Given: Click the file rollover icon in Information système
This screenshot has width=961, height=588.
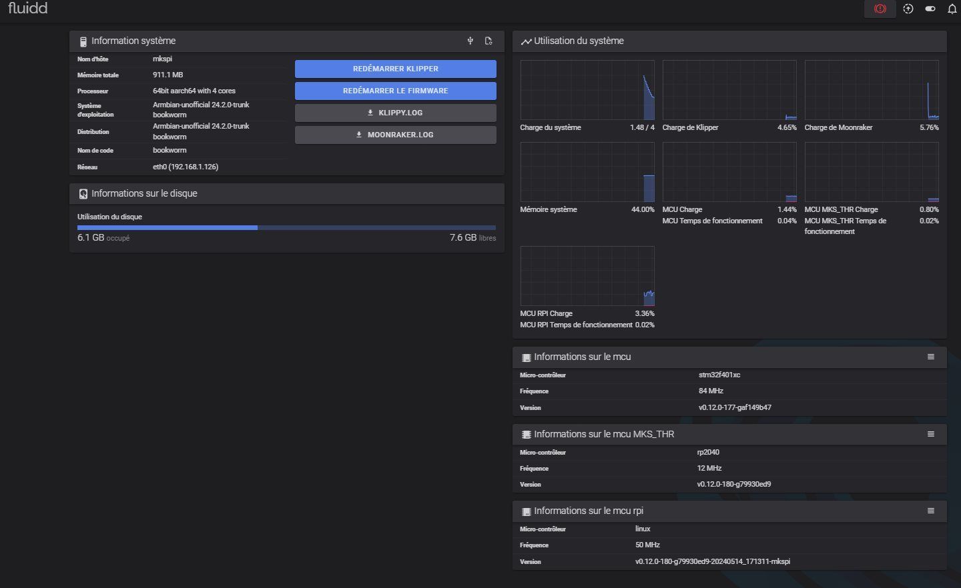Looking at the screenshot, I should [x=489, y=41].
